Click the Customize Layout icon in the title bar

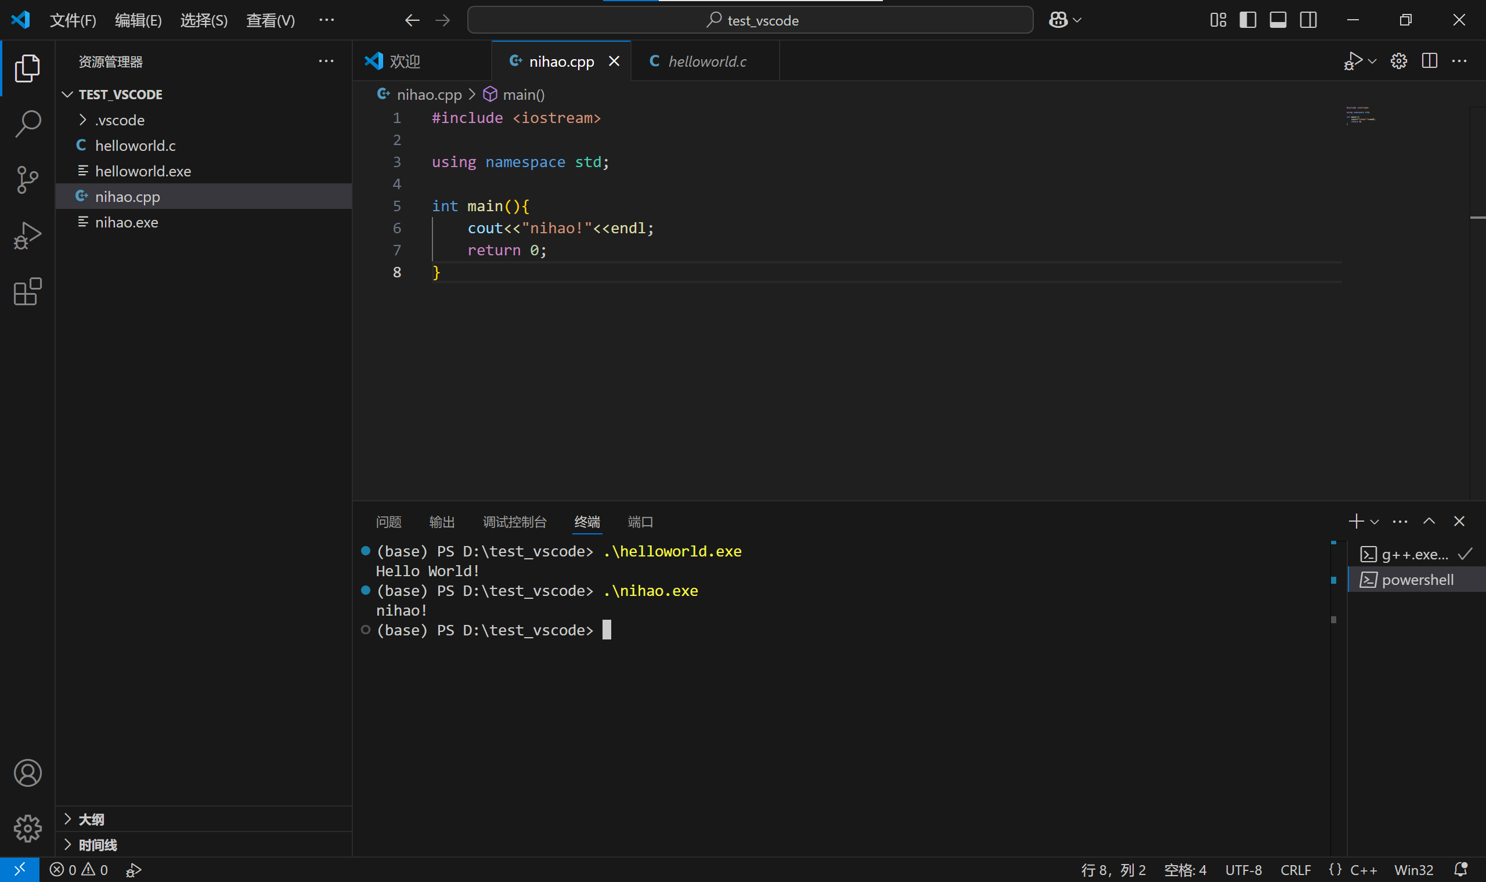(1217, 20)
